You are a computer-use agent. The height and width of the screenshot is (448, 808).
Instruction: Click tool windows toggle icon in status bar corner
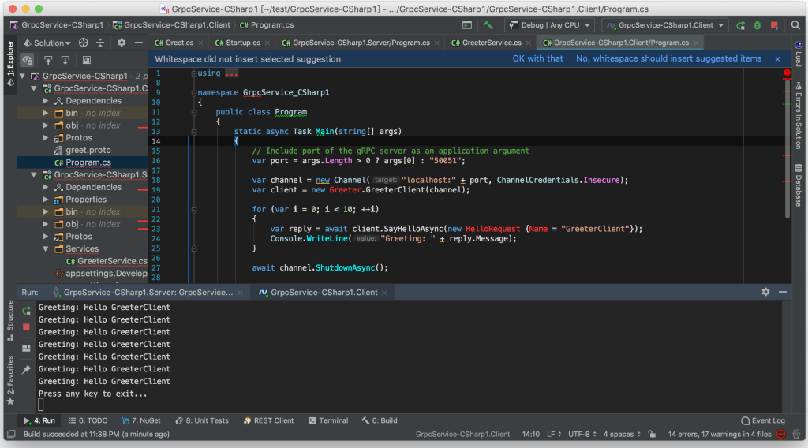11,434
